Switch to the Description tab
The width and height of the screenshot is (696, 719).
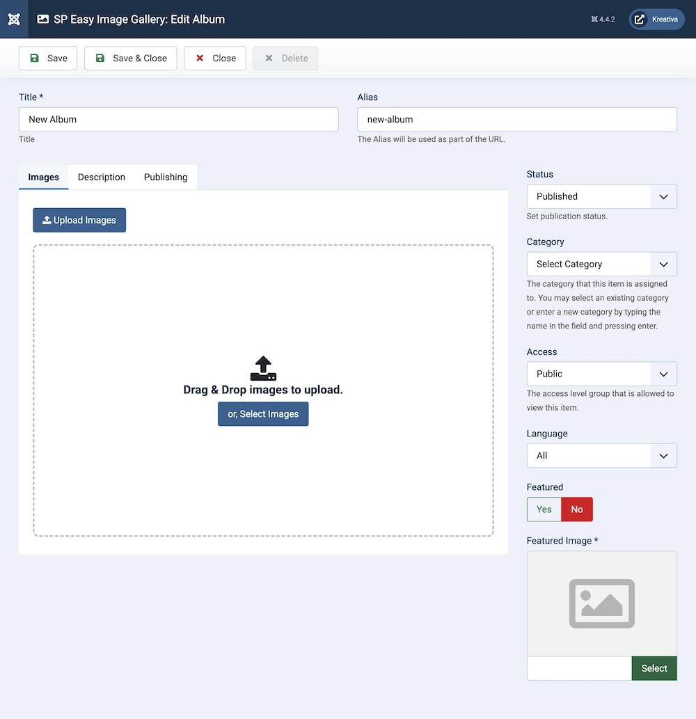[x=102, y=177]
